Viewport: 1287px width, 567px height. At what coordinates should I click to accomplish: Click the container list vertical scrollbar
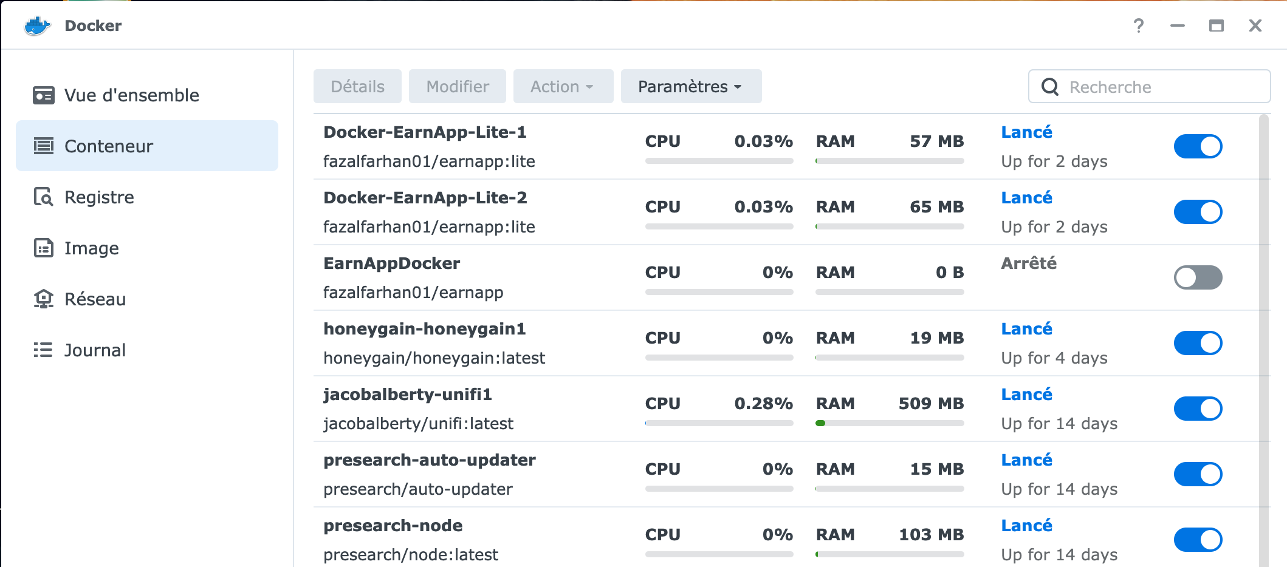[x=1264, y=340]
